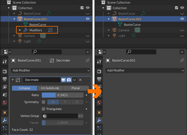
Task: Open Tool properties tab in left panel
Action: click(5, 62)
